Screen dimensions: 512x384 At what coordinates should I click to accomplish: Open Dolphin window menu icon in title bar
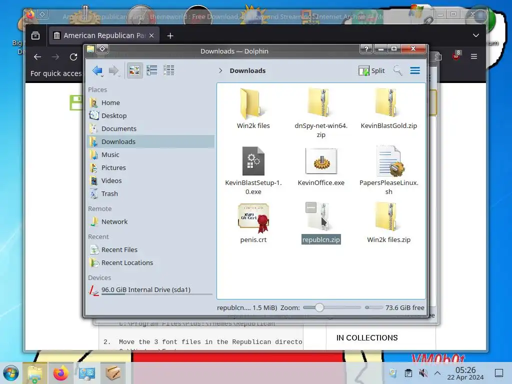[102, 49]
